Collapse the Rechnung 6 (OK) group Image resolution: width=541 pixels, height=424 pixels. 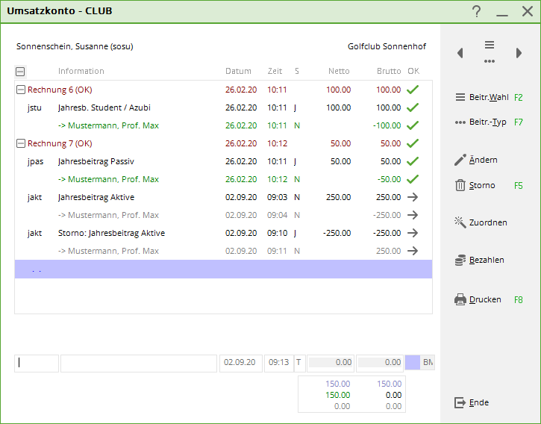(20, 90)
